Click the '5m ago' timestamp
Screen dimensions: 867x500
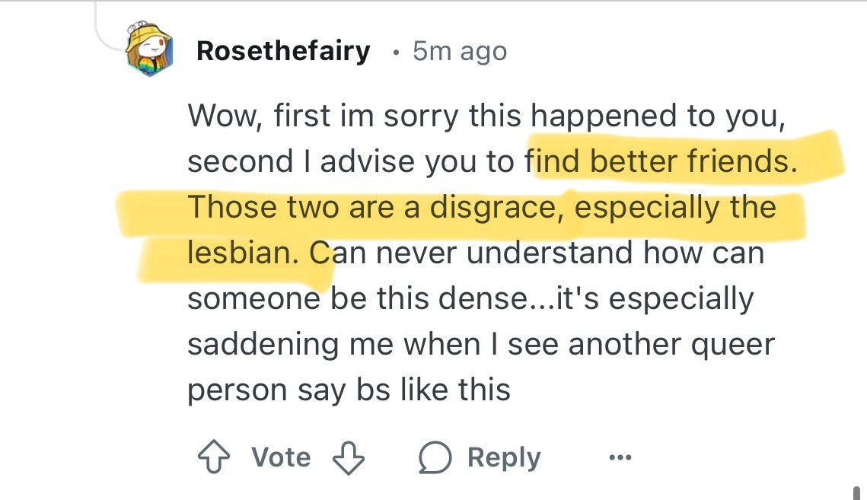(459, 51)
